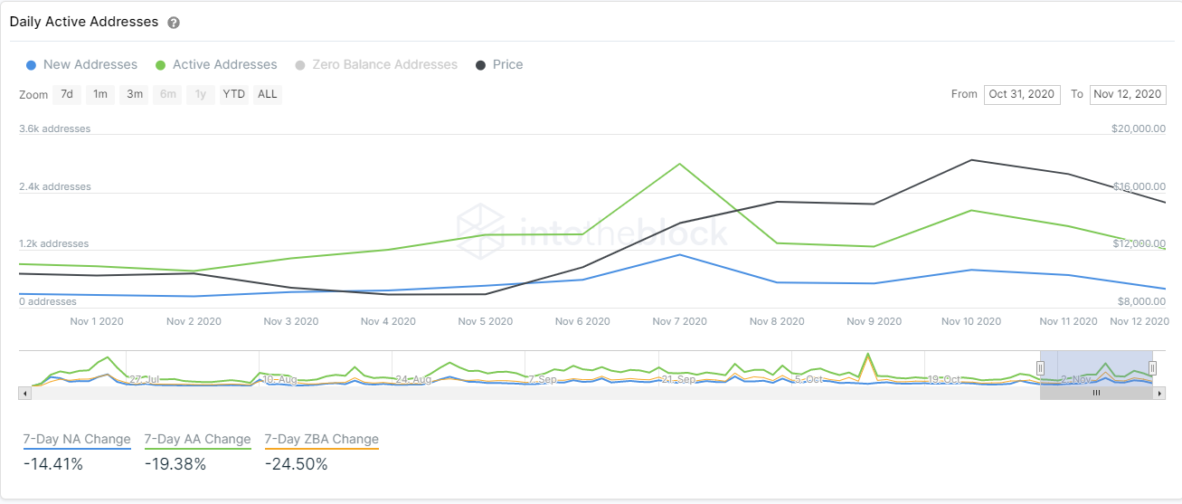Open the From date field
Image resolution: width=1182 pixels, height=504 pixels.
(1022, 94)
